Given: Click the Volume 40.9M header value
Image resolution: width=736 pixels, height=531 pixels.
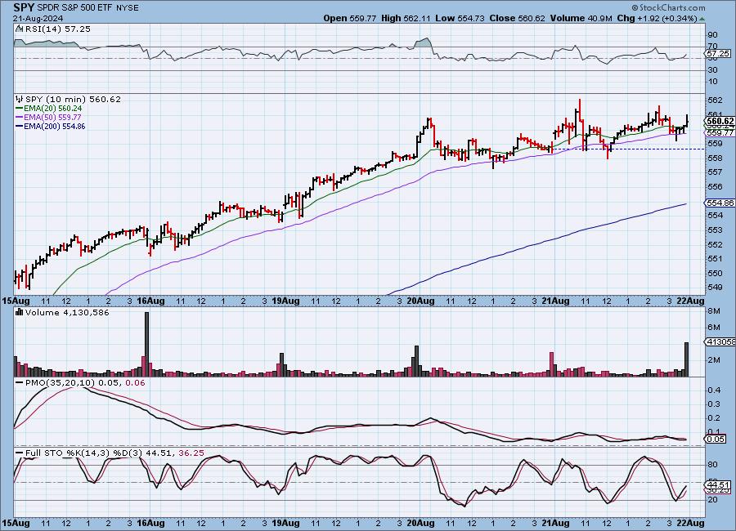Looking at the screenshot, I should (581, 18).
